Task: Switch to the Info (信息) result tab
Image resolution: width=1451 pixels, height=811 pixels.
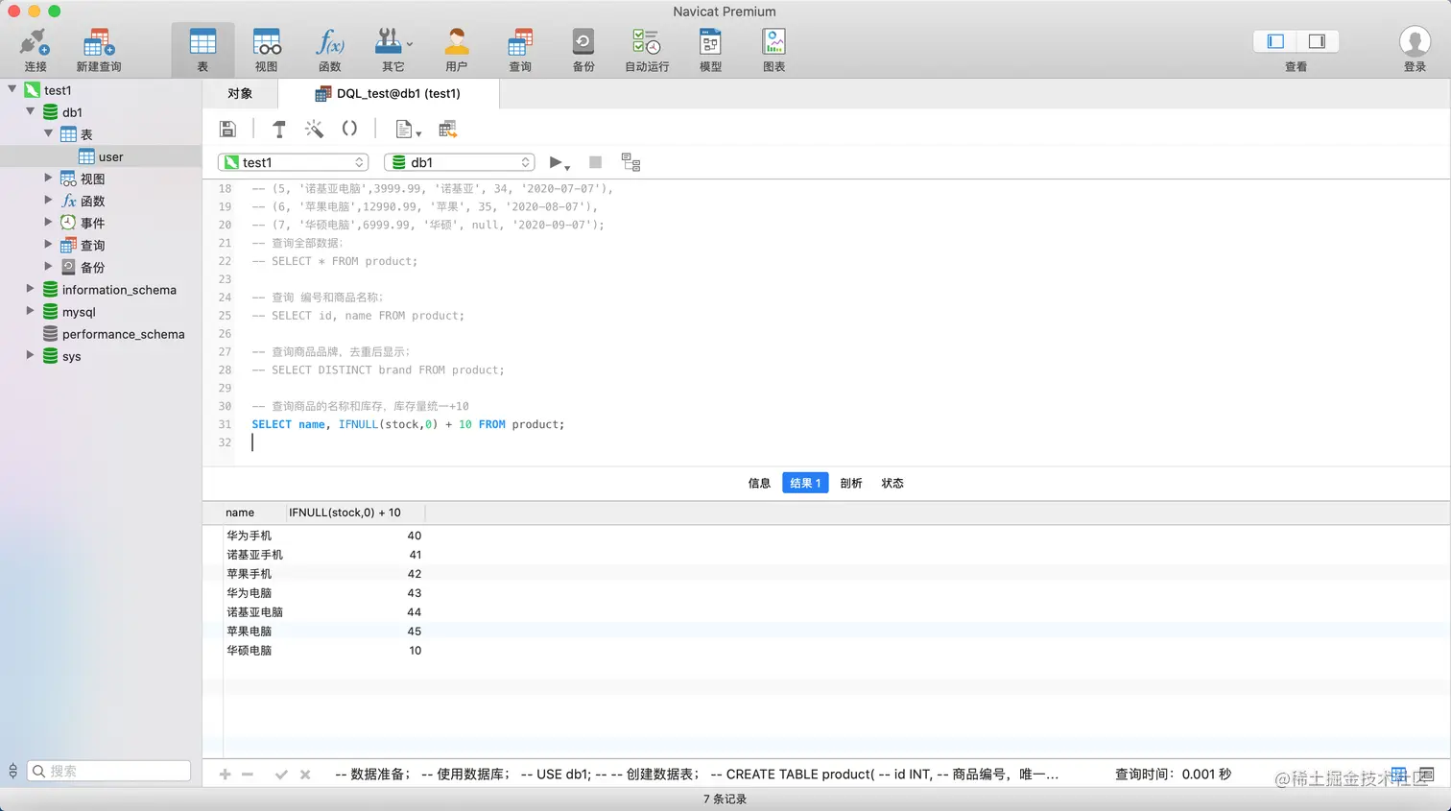Action: click(759, 483)
